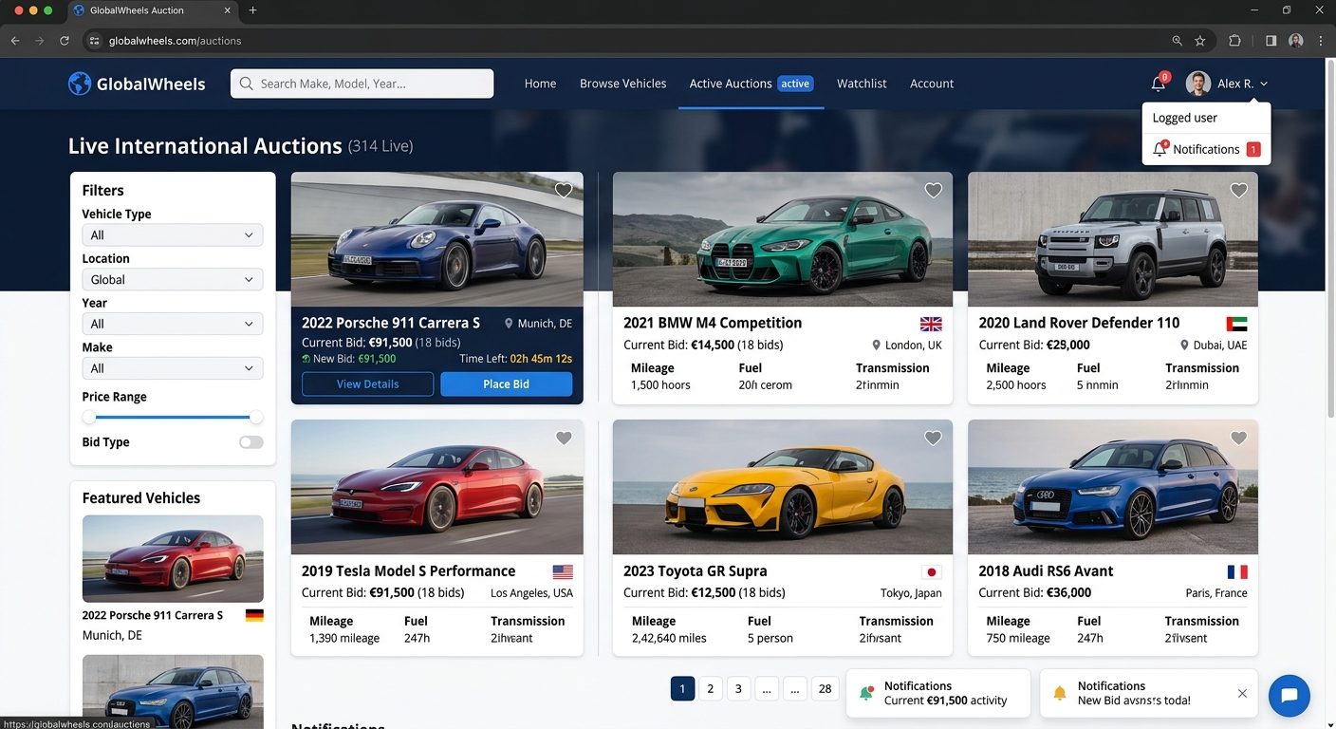The image size is (1336, 729).
Task: Click the browser zoom magnifier icon
Action: (1178, 41)
